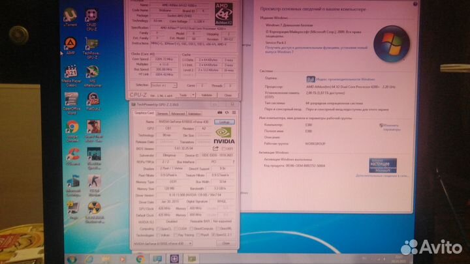Refresh GPU-Z data with refresh icon
This screenshot has width=470, height=264.
click(x=227, y=113)
